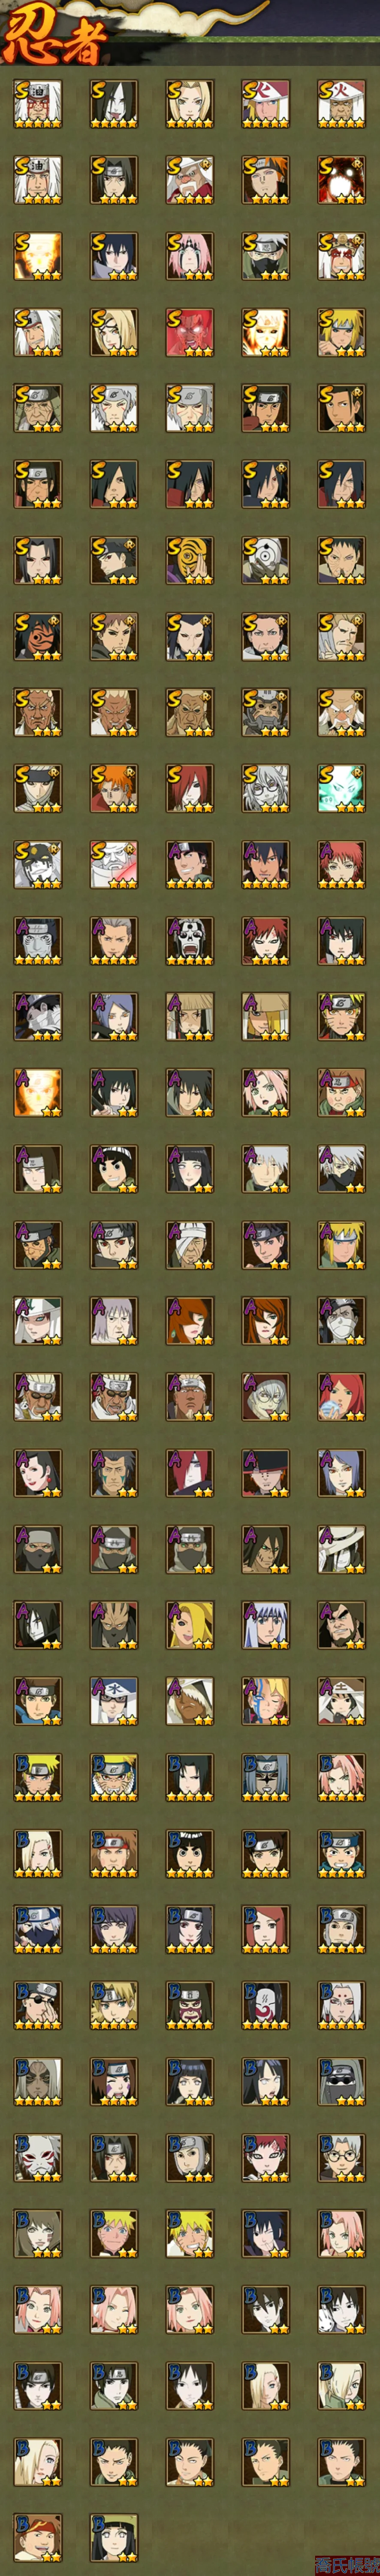Image resolution: width=380 pixels, height=2576 pixels.
Task: Select the B-rank bowl-cut Rock Lee icon
Action: (190, 1852)
